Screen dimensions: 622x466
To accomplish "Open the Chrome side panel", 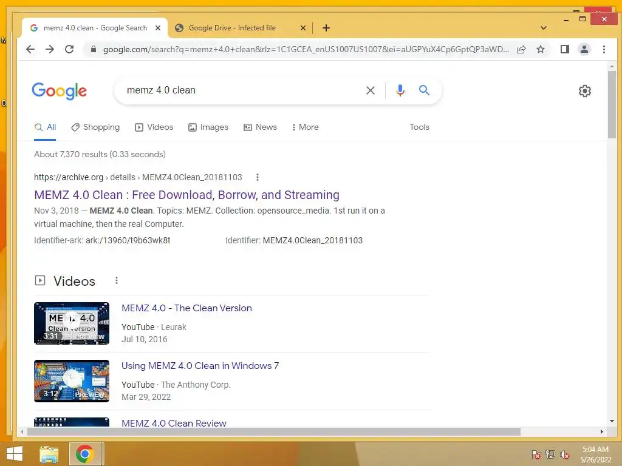I will tap(564, 49).
